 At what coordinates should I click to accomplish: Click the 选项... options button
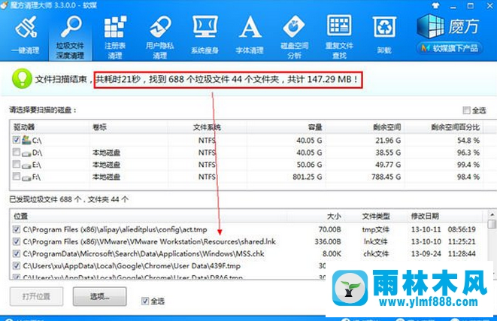click(x=100, y=297)
